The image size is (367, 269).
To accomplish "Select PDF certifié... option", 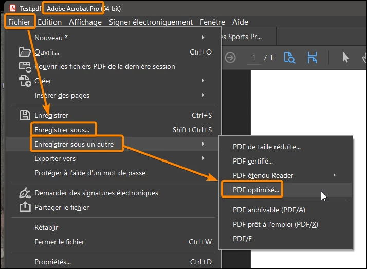I will coord(286,162).
